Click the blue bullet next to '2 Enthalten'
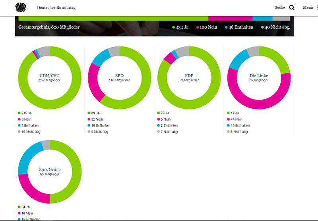This screenshot has height=221, width=318. click(159, 125)
